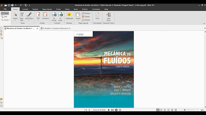
Task: Open the QuickSign tool
Action: coord(29,16)
